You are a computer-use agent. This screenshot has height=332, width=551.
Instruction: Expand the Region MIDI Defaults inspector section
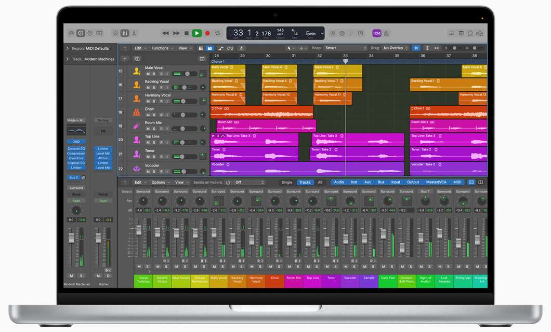coord(68,48)
